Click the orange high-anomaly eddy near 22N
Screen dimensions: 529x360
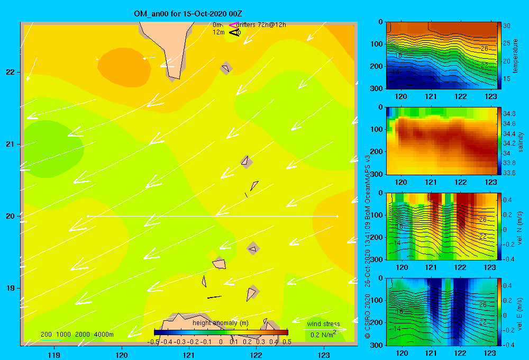point(124,67)
